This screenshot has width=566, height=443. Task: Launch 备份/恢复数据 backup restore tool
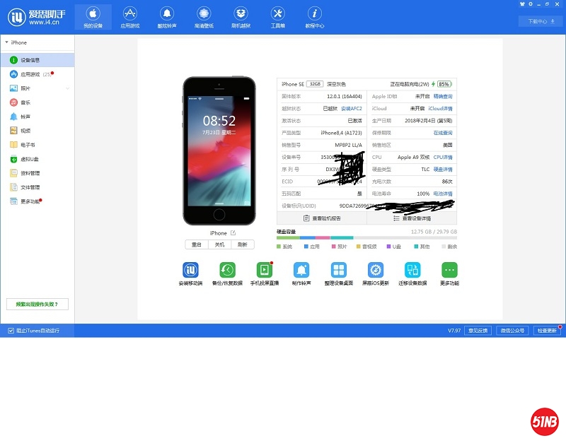point(227,271)
